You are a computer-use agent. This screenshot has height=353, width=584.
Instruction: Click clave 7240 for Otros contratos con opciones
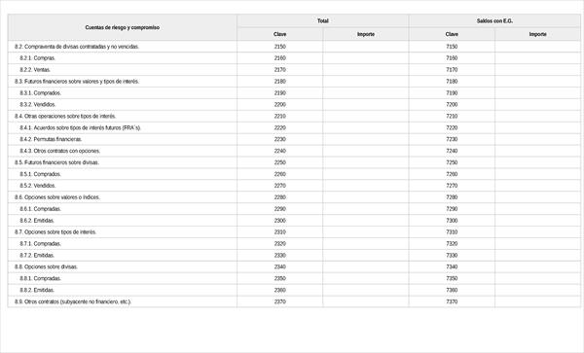452,151
